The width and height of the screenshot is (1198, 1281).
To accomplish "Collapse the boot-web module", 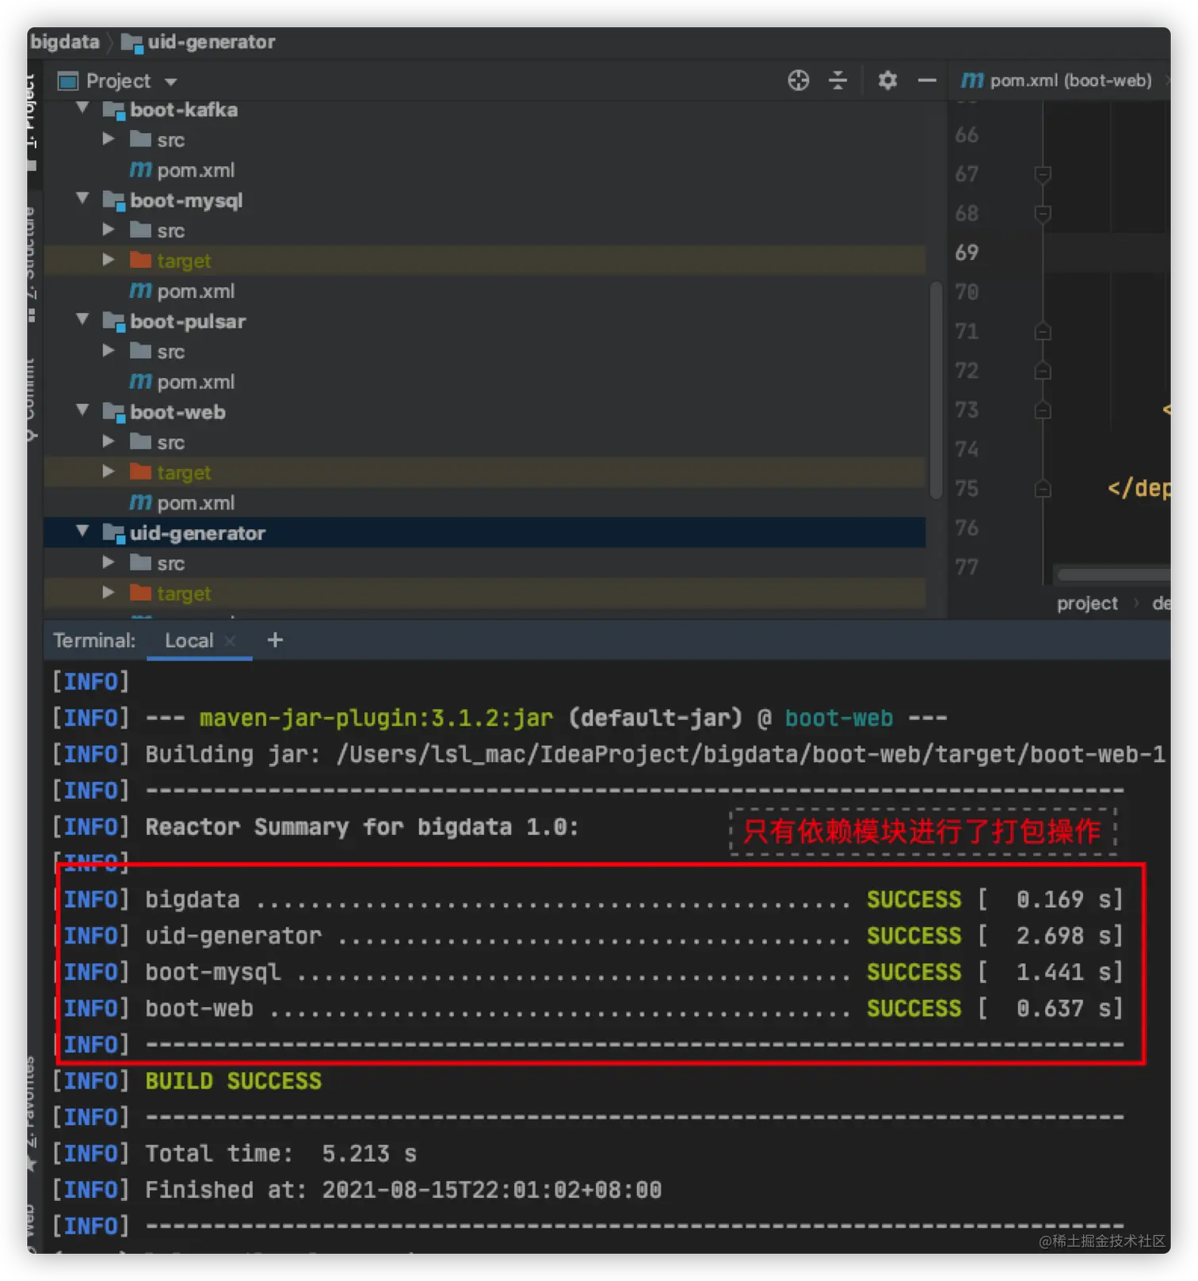I will tap(82, 411).
